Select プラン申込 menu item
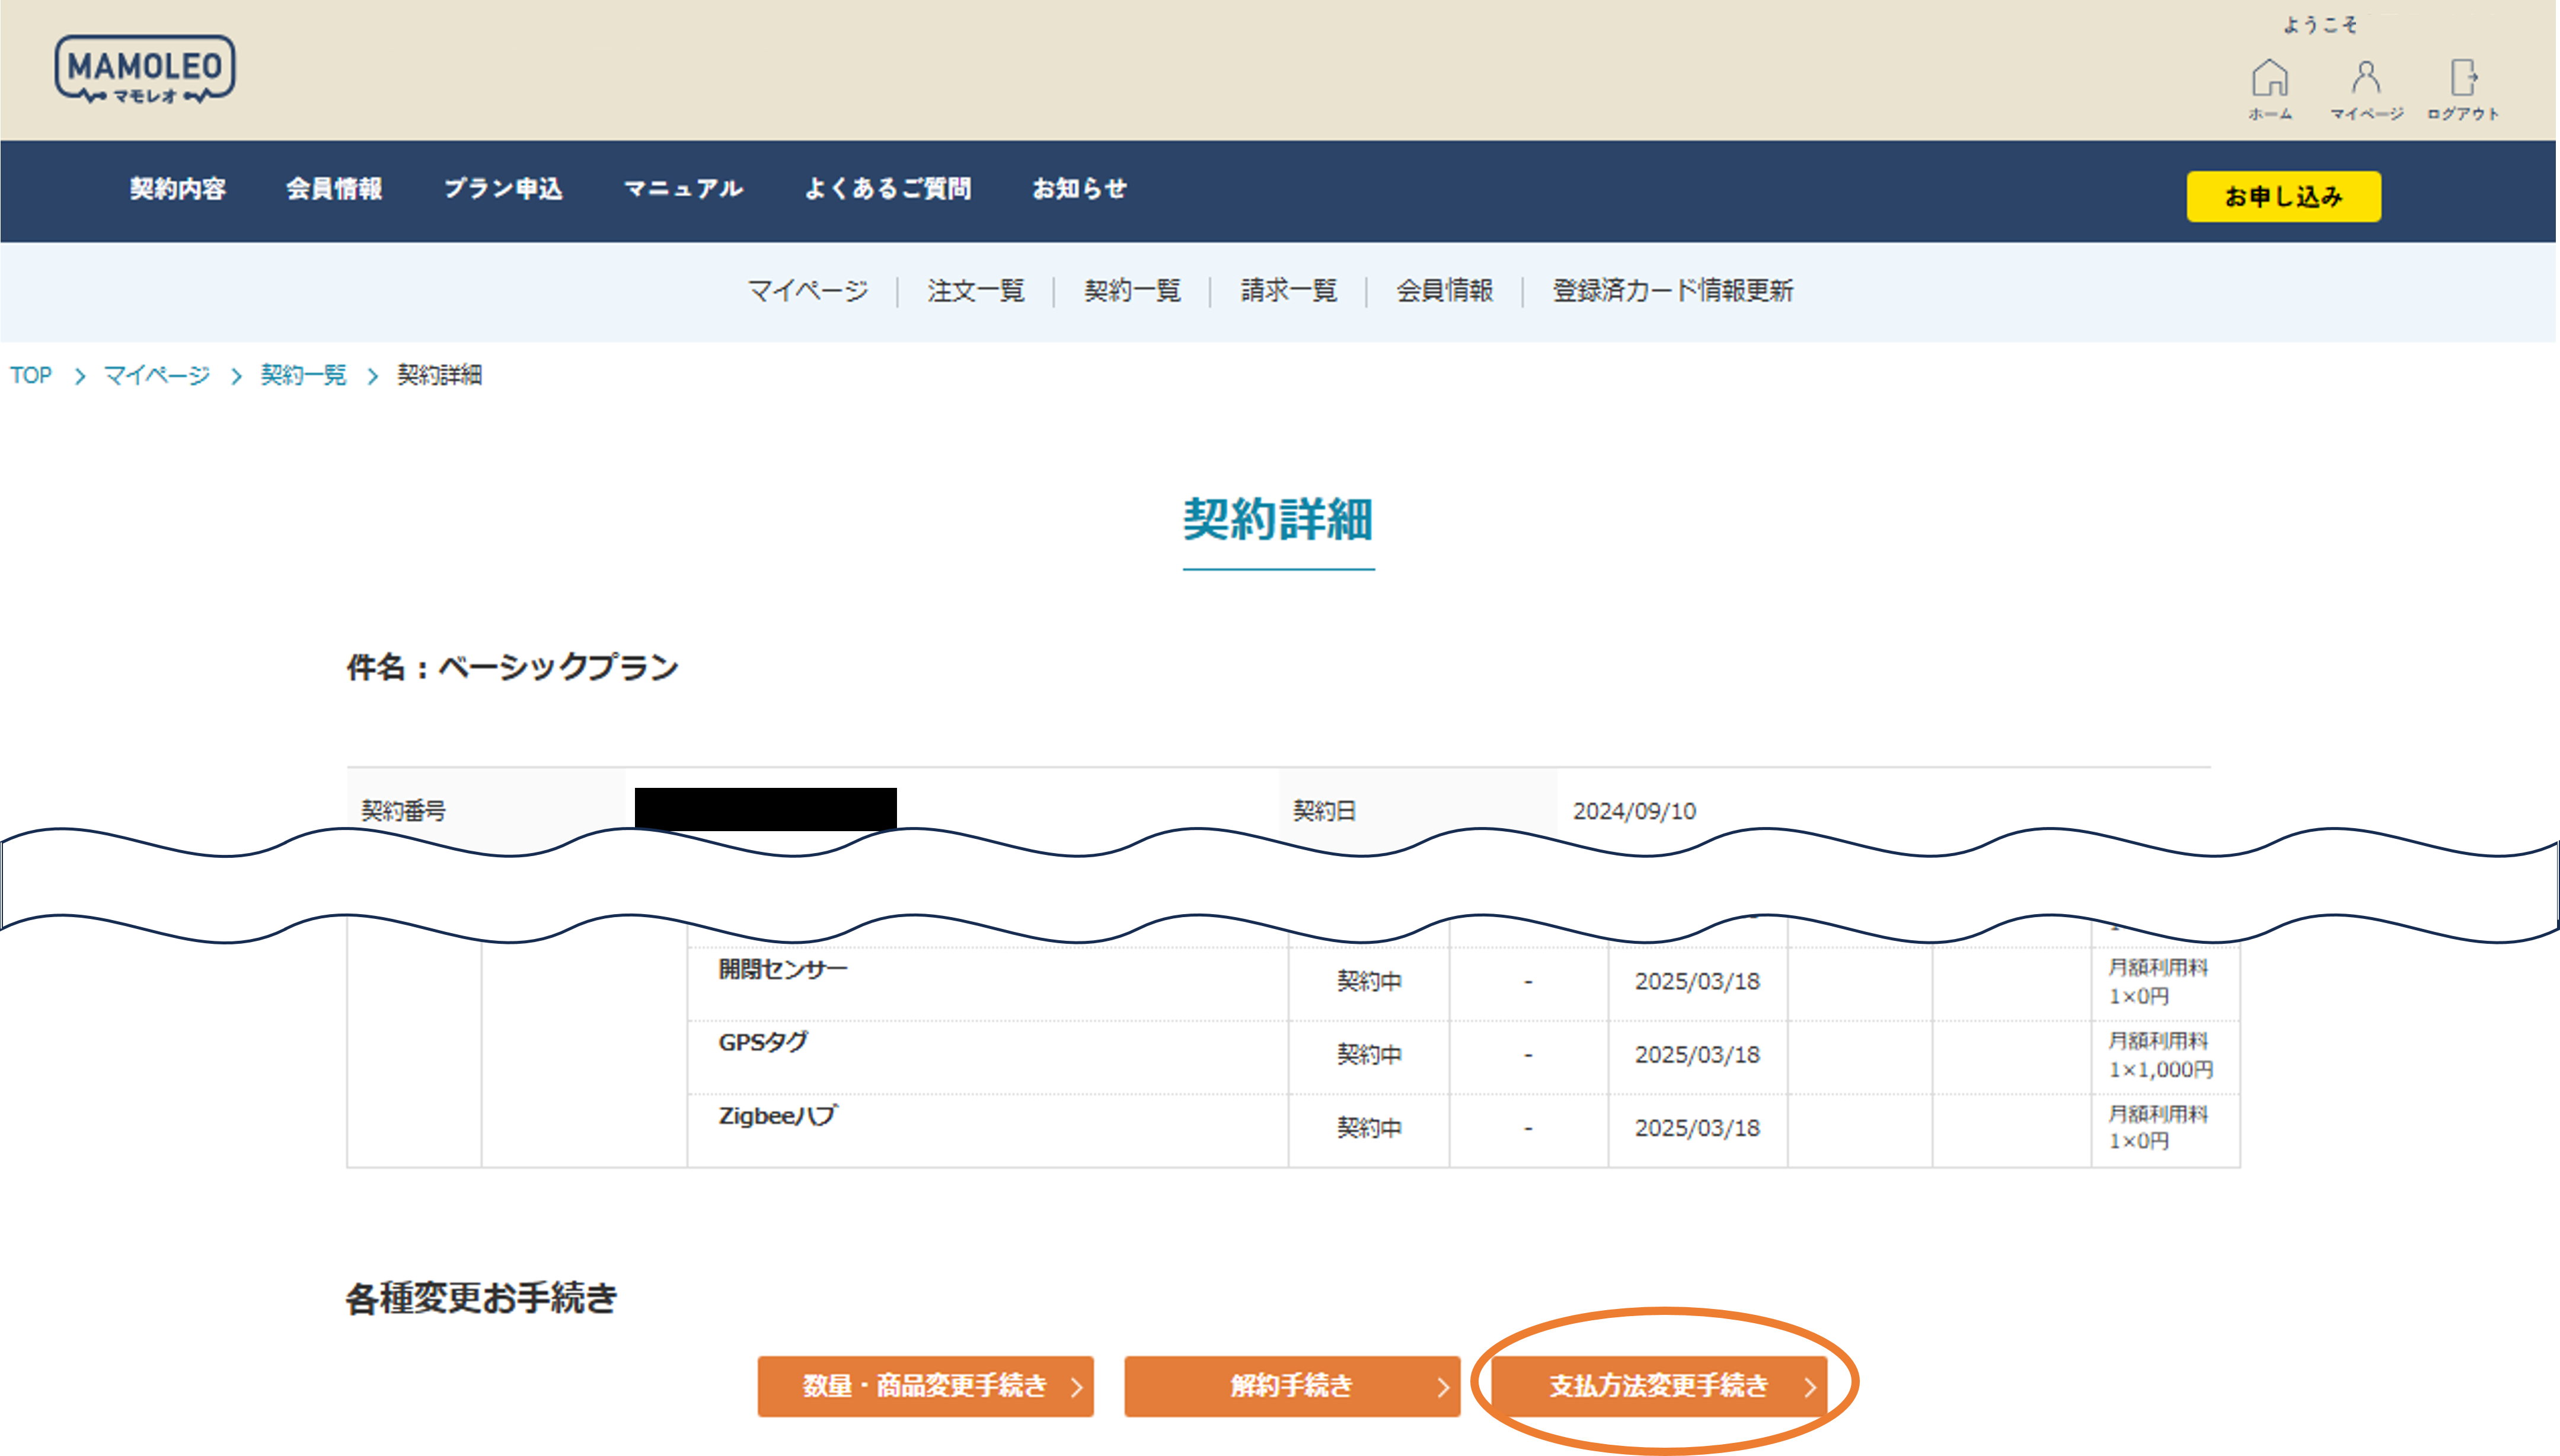 503,189
